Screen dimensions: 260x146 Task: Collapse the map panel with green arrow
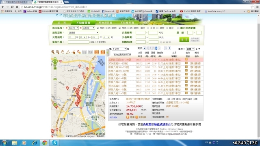[107, 52]
